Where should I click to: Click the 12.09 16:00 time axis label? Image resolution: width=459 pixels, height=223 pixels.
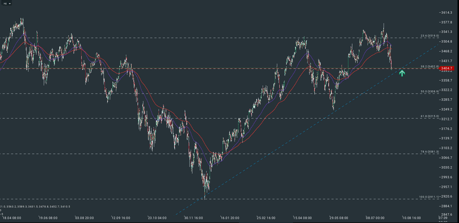coord(121,218)
